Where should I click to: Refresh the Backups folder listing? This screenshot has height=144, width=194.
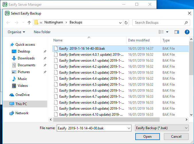click(126, 23)
